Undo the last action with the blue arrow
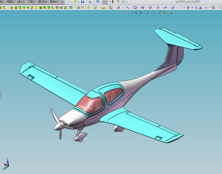The image size is (222, 174). pos(97,2)
